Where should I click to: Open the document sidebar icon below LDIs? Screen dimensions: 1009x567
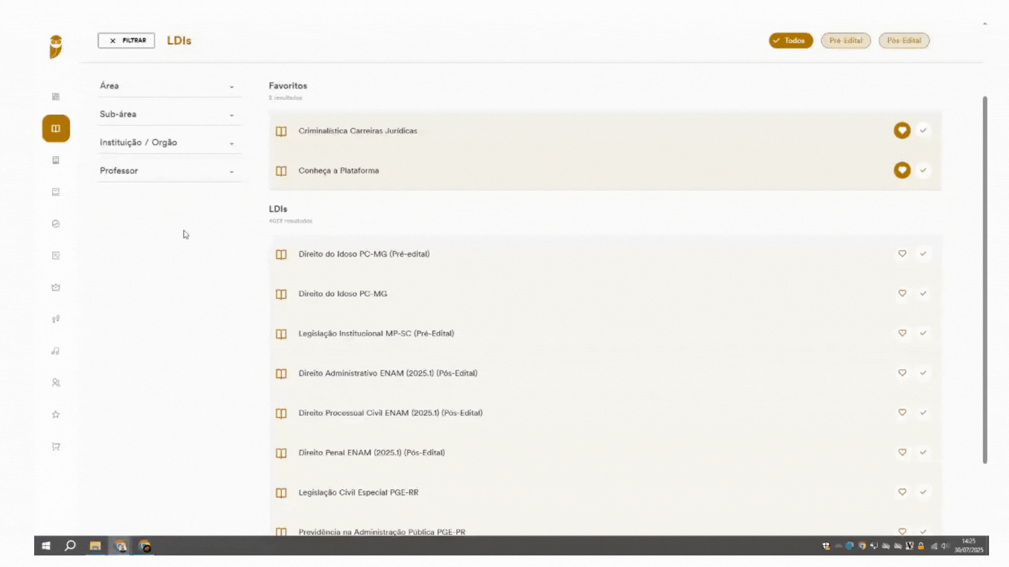56,160
